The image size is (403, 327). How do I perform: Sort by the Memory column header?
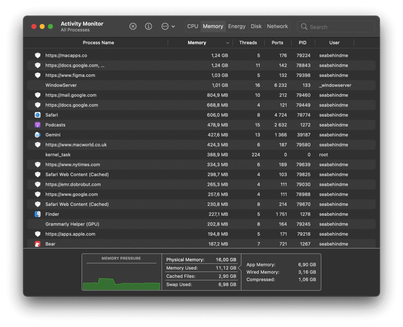(197, 42)
